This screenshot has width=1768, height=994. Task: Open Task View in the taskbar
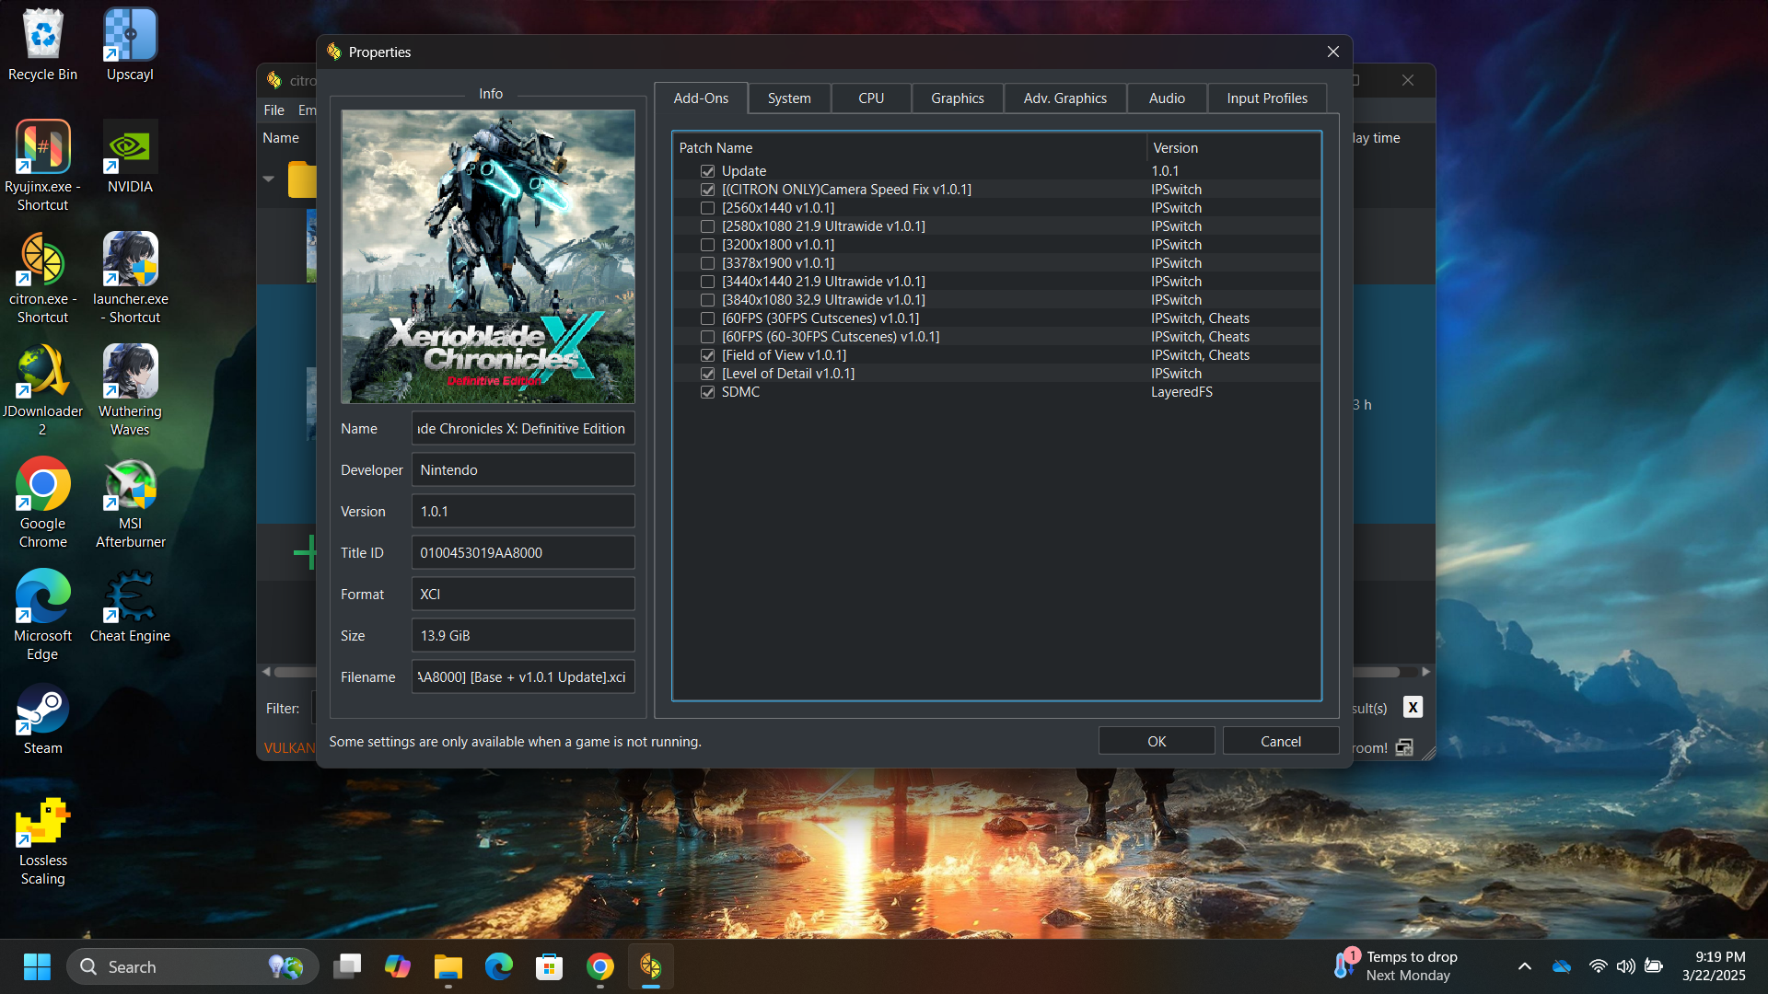(347, 966)
